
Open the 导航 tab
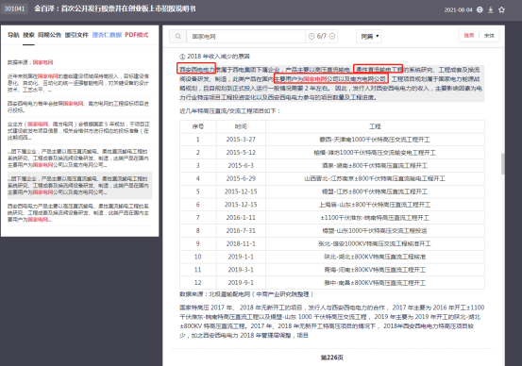(x=13, y=35)
